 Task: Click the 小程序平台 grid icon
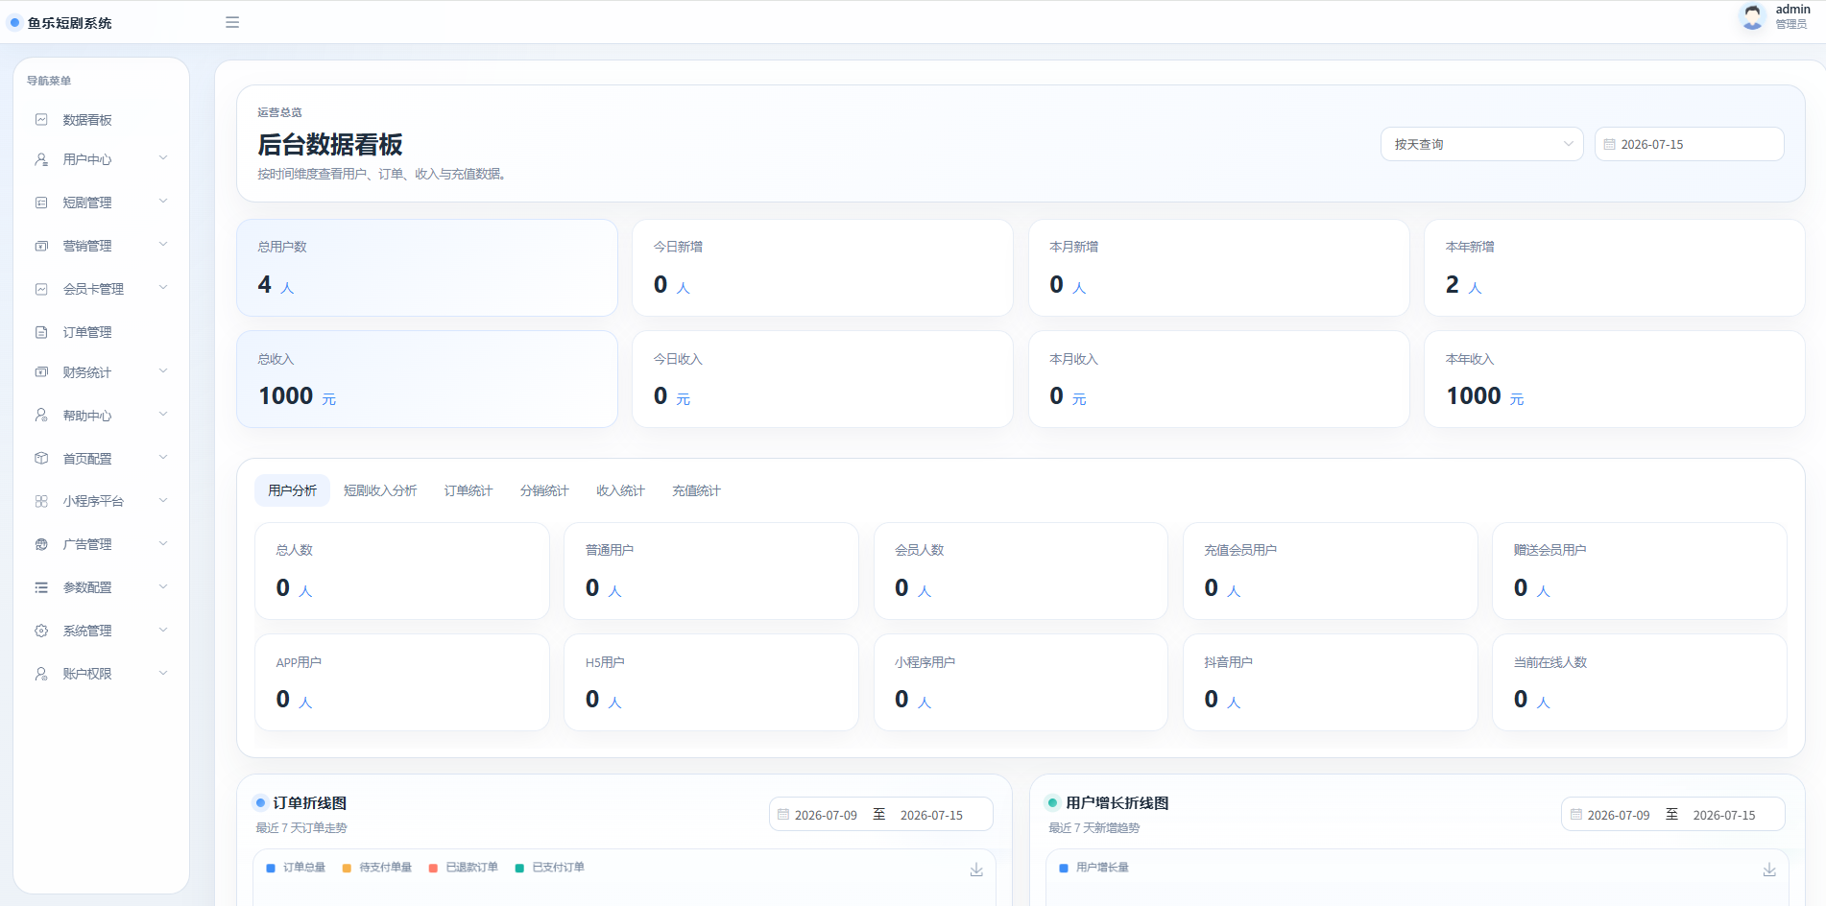coord(41,501)
